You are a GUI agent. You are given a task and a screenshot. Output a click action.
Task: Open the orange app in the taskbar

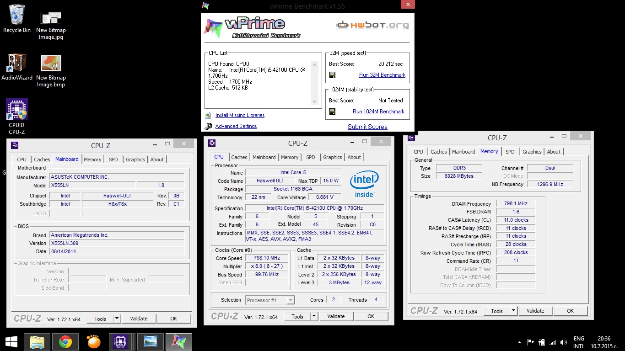(93, 341)
